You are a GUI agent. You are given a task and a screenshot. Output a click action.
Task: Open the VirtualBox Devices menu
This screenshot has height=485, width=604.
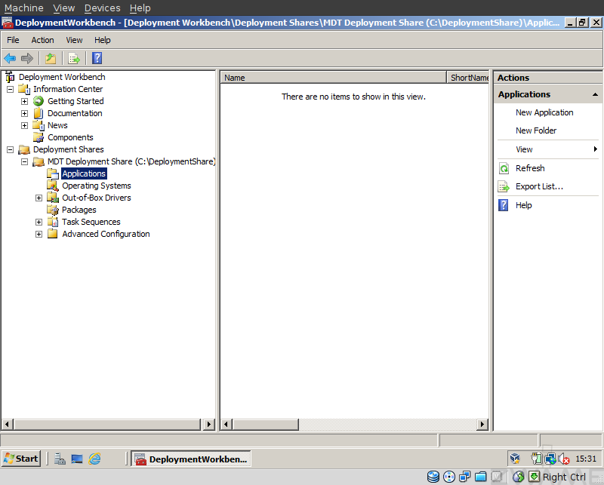tap(103, 8)
